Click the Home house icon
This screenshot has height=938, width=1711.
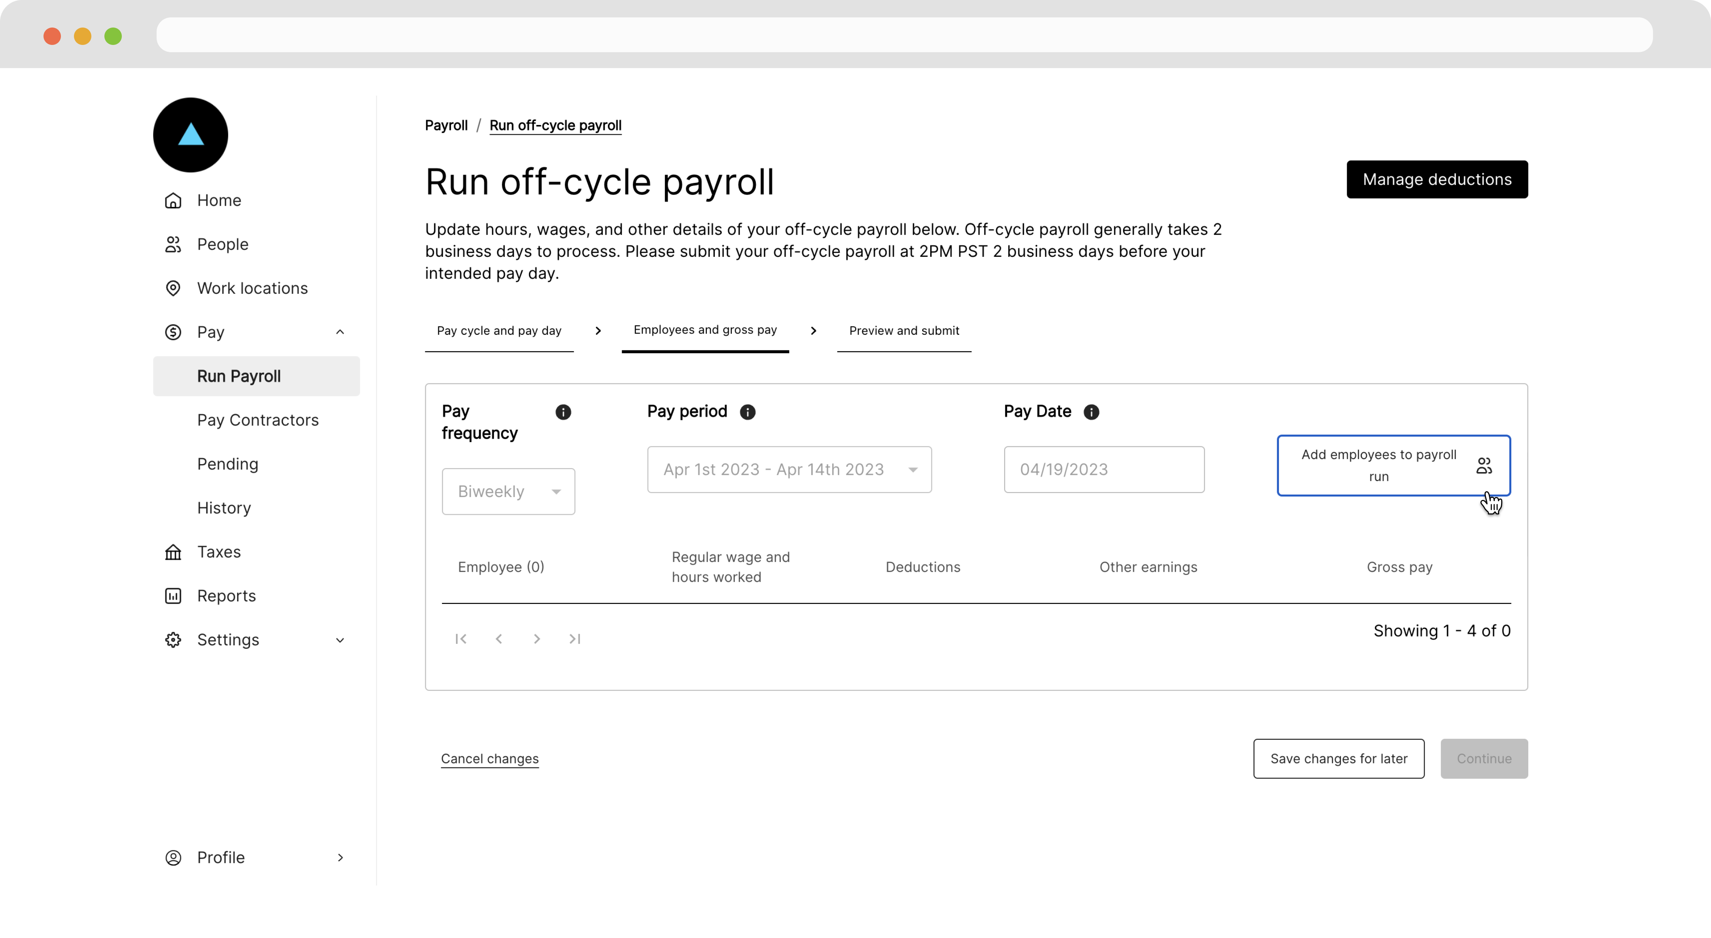173,200
